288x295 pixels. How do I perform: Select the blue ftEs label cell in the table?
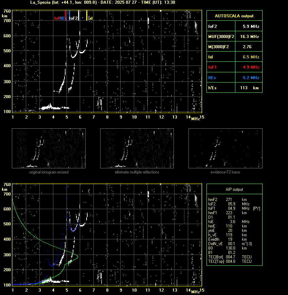click(221, 77)
